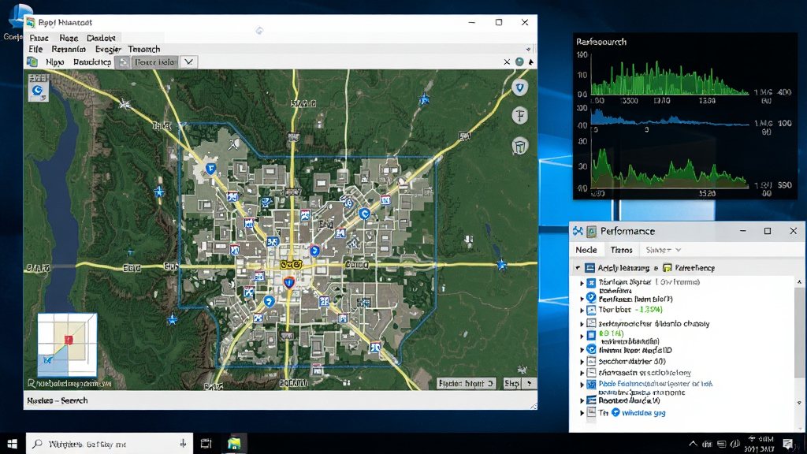Open the notification center icon in the system tray
This screenshot has width=807, height=454.
pos(788,443)
